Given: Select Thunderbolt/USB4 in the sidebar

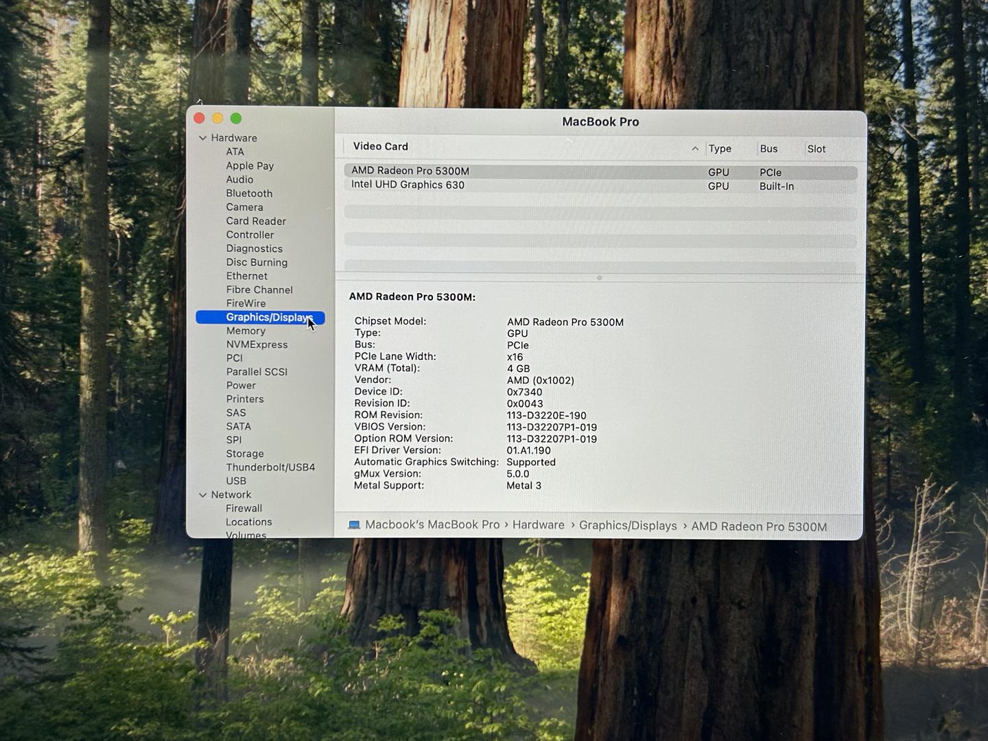Looking at the screenshot, I should [x=270, y=467].
